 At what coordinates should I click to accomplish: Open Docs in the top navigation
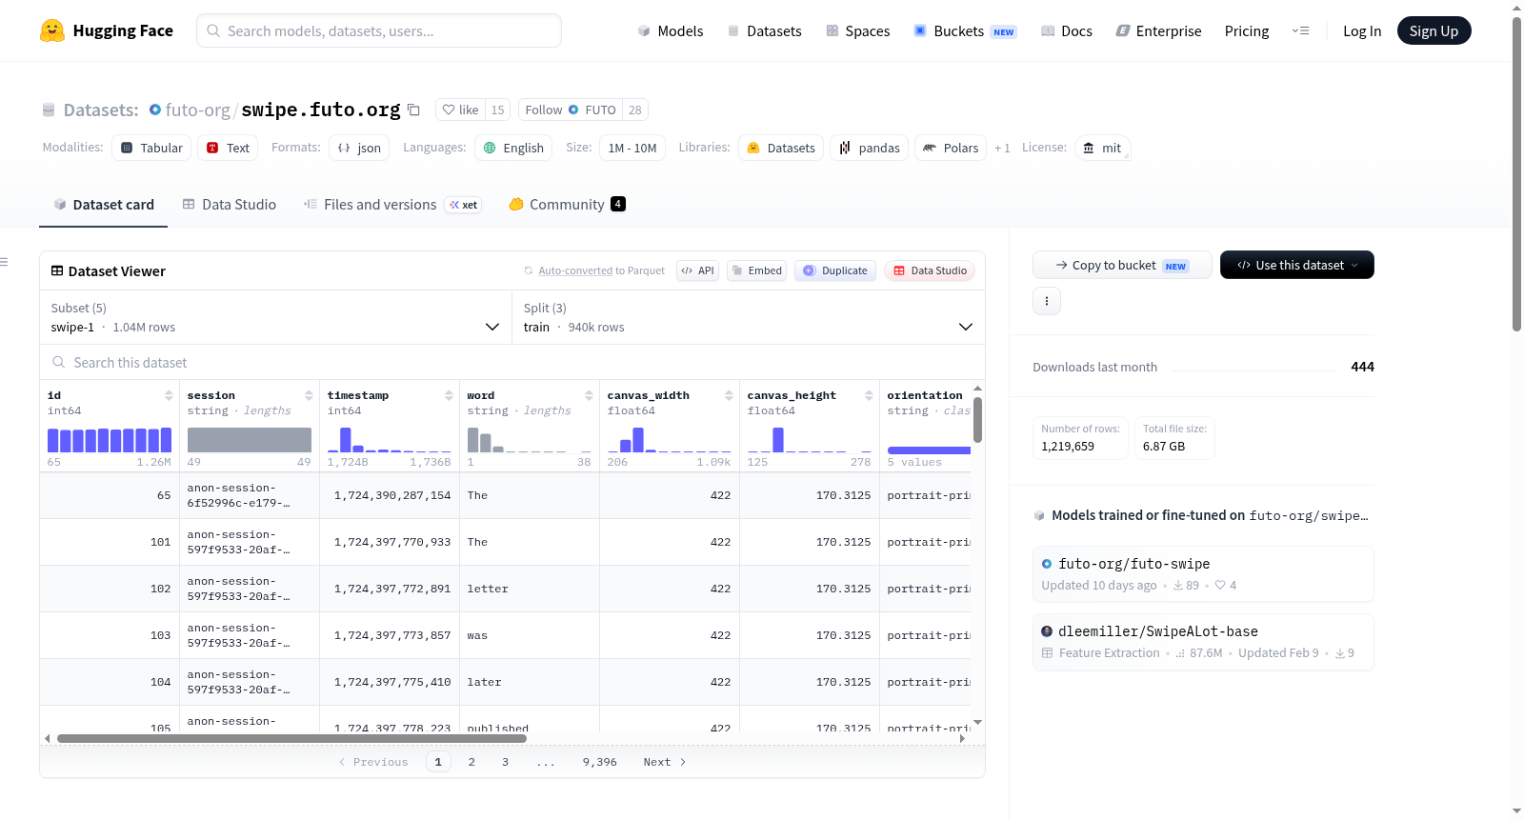point(1066,30)
